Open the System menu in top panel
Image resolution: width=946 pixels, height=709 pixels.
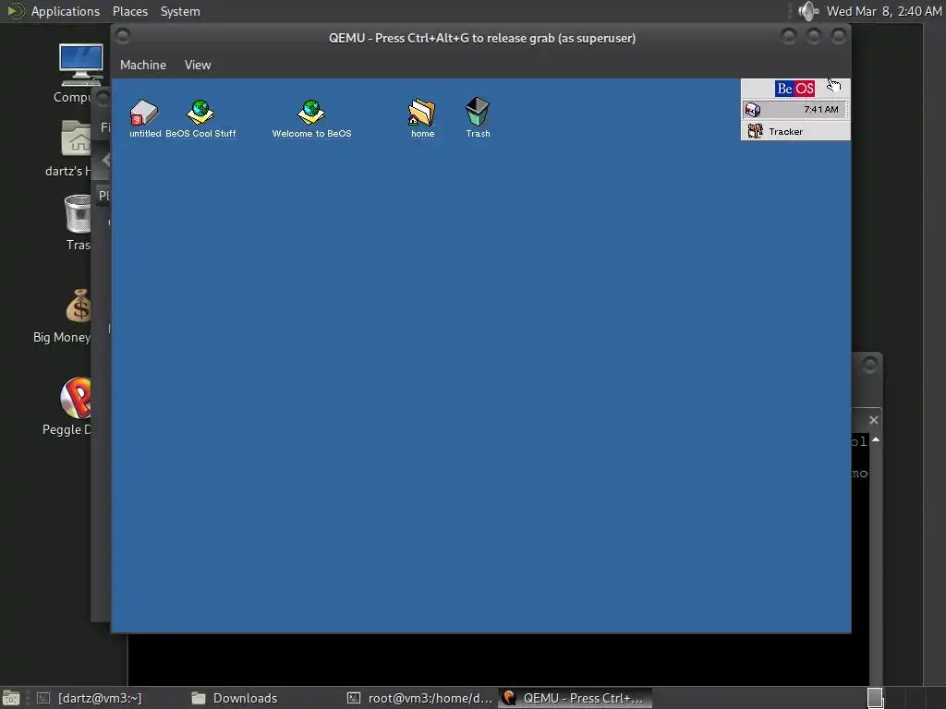point(180,11)
